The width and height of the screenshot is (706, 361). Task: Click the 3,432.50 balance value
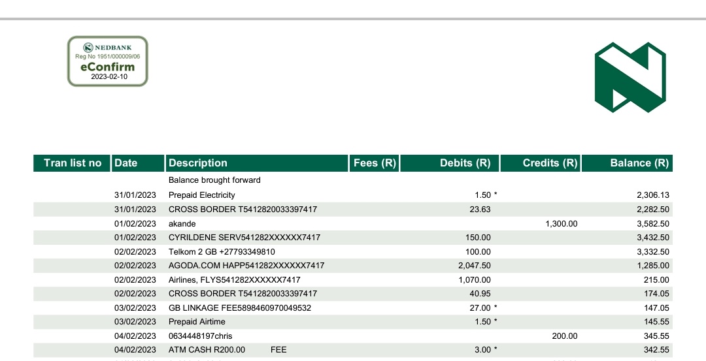coord(653,238)
